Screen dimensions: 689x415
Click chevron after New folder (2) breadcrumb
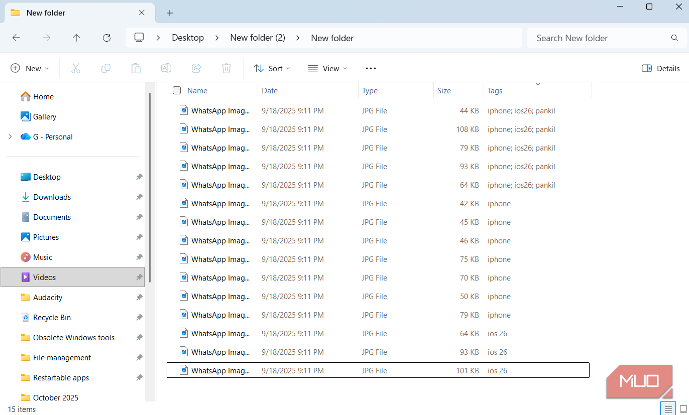298,38
